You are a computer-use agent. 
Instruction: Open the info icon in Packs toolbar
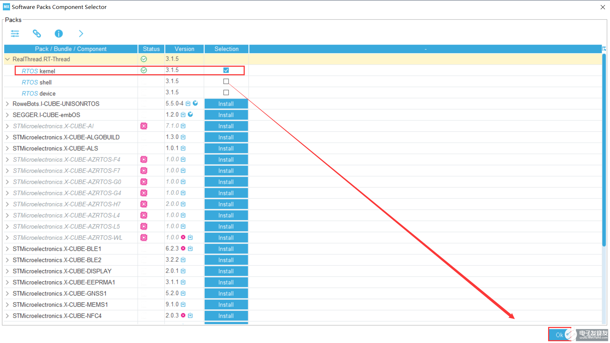(x=59, y=33)
